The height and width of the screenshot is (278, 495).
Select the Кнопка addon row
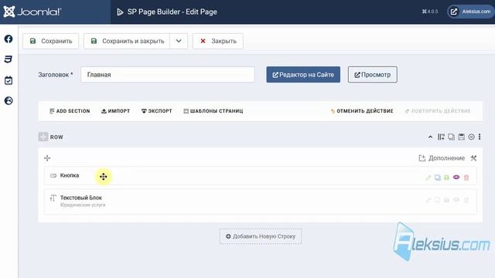261,176
